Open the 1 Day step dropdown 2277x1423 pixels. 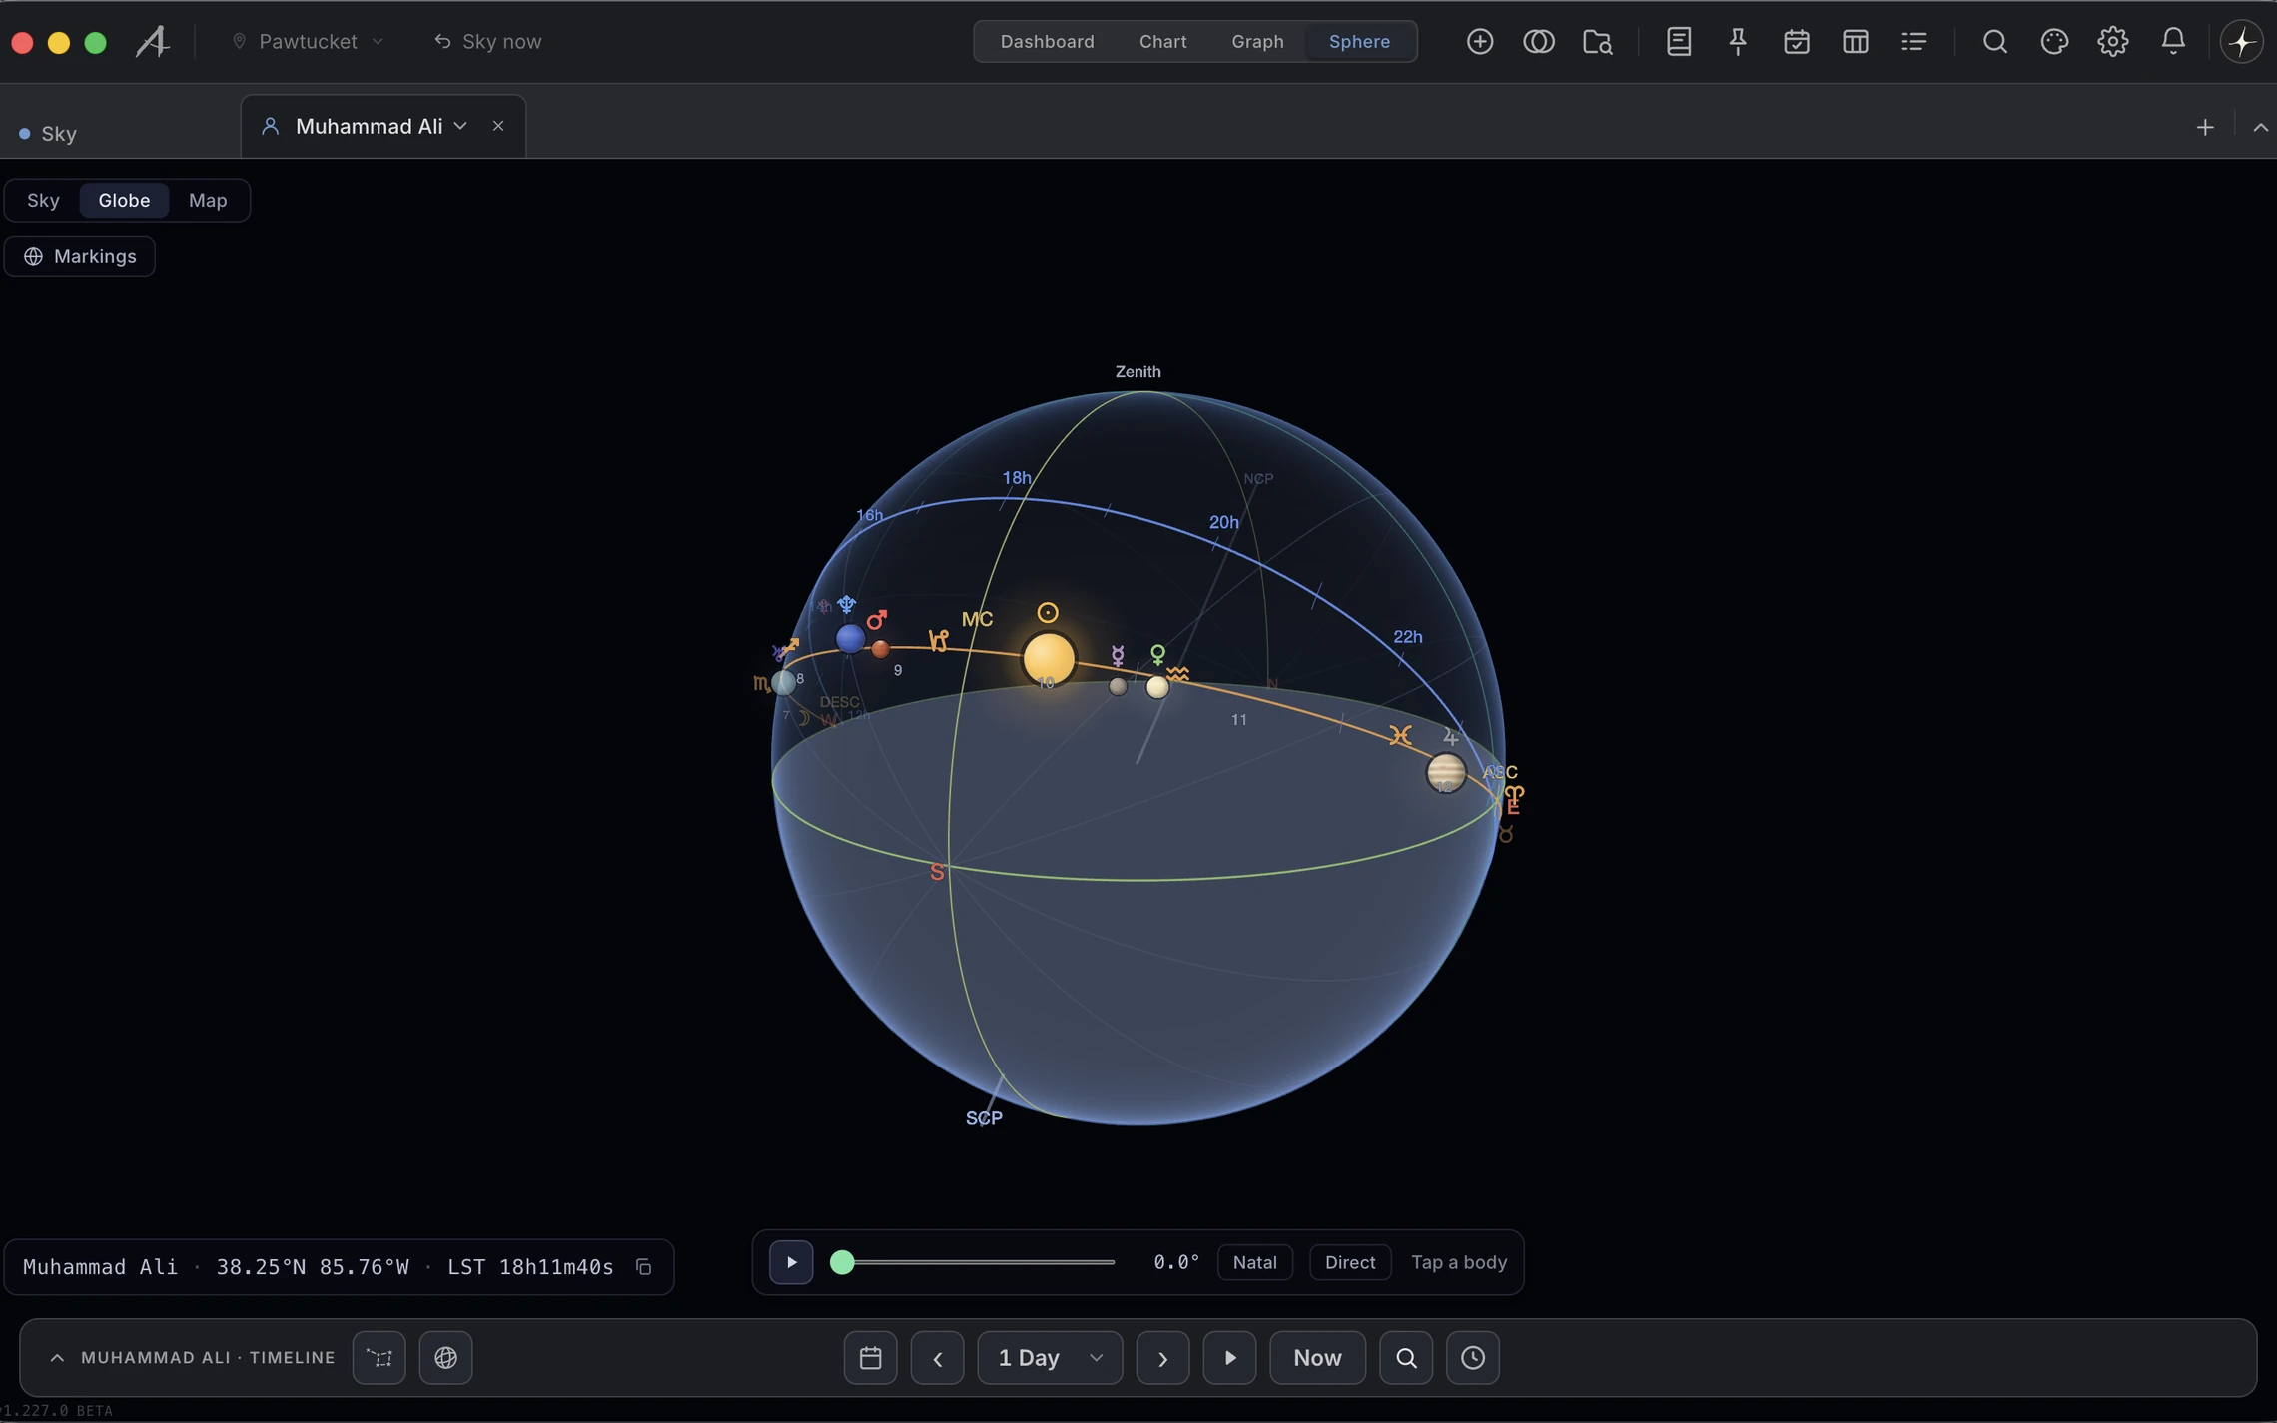point(1049,1357)
